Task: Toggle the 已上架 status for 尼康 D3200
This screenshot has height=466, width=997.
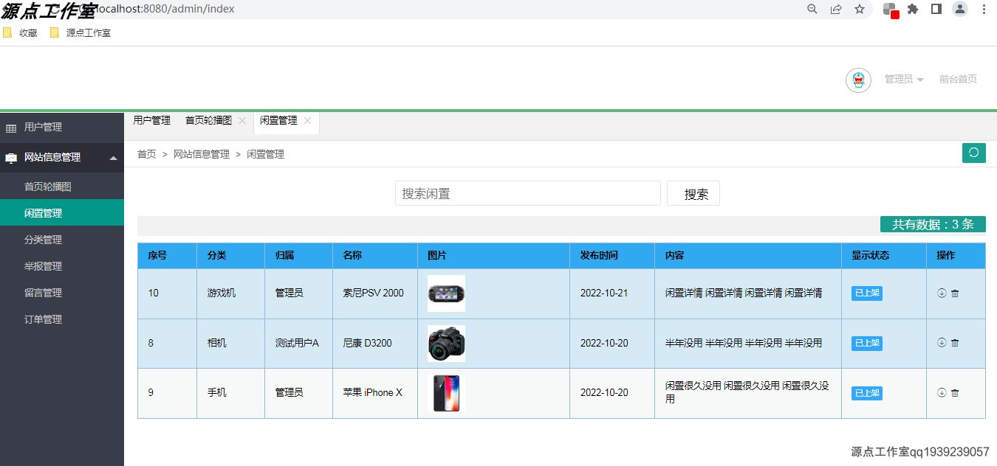Action: tap(866, 343)
